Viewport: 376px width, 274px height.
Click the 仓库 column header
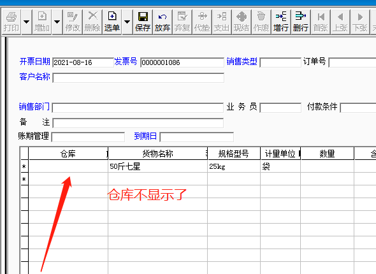(x=68, y=154)
